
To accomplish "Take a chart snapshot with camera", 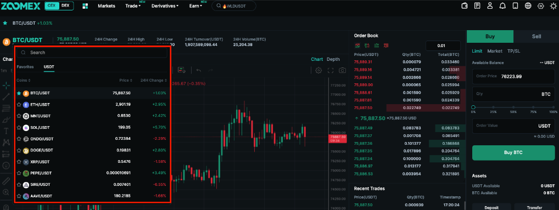I will coord(342,70).
